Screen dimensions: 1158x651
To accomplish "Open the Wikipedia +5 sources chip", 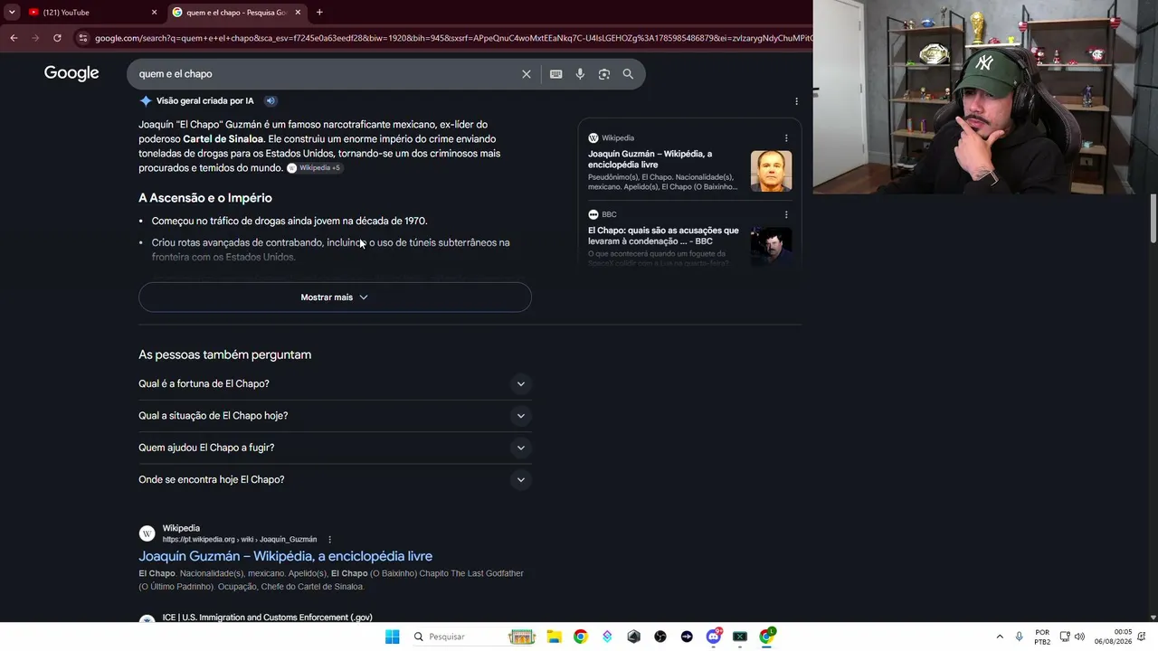I will click(x=315, y=168).
